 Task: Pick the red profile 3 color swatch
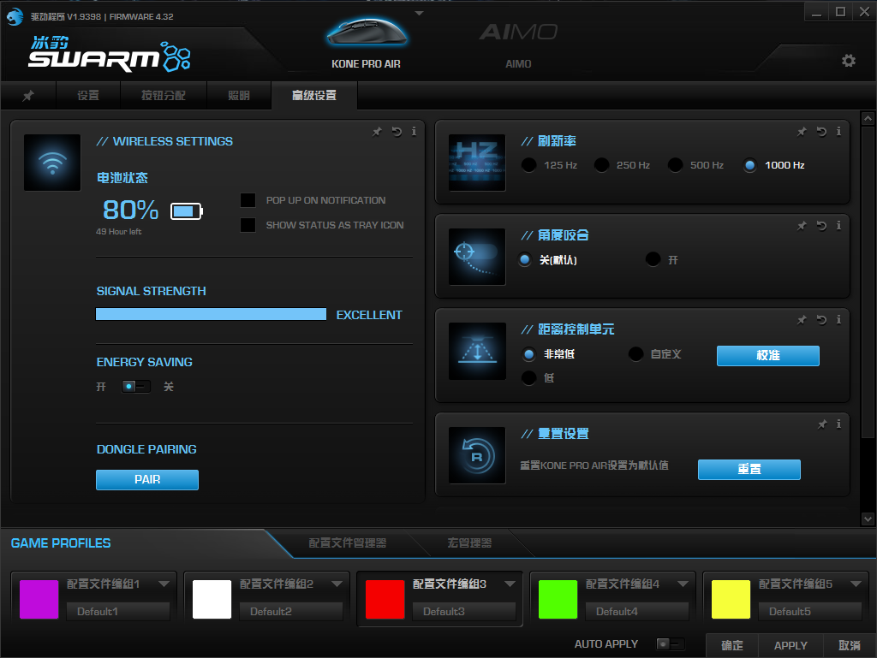pyautogui.click(x=385, y=599)
